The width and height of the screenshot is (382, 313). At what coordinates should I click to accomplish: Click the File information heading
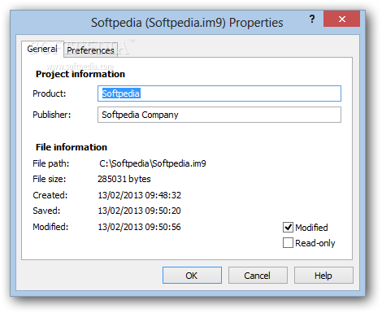pos(72,147)
